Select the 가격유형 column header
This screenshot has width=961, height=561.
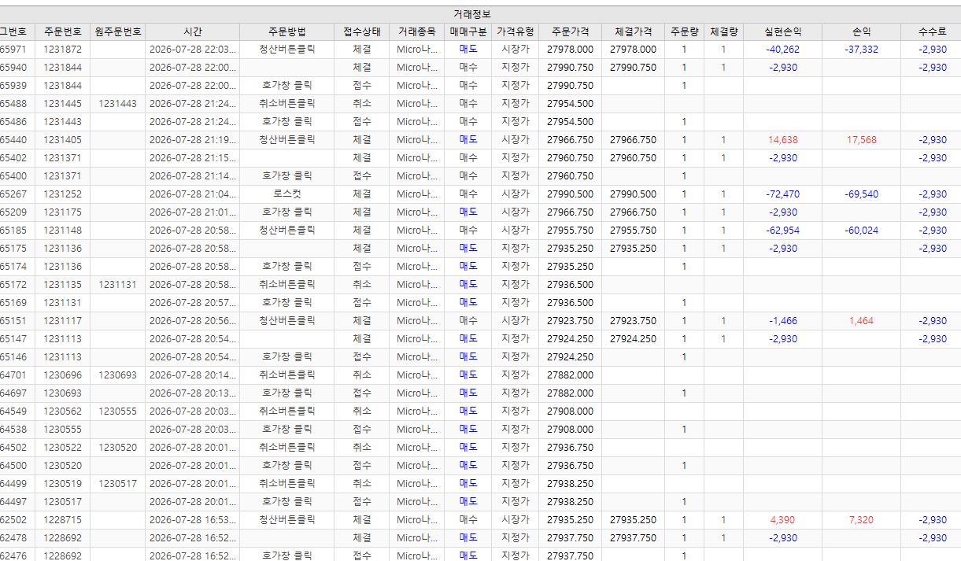point(515,31)
